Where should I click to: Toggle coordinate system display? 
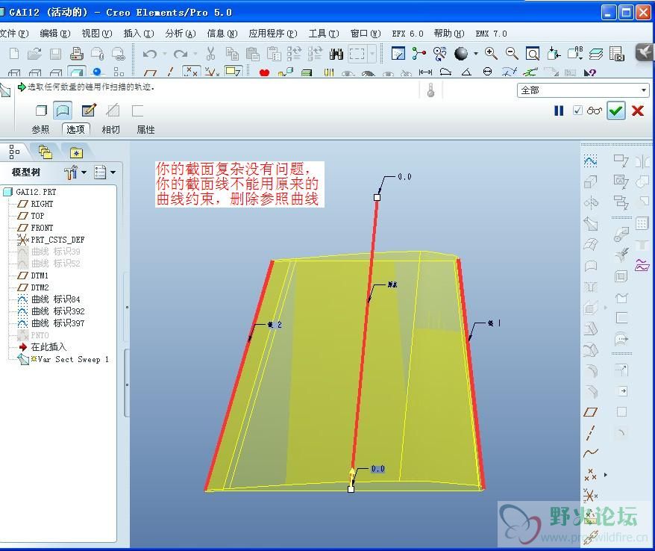point(212,72)
